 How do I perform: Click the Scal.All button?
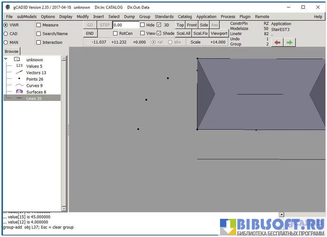(x=183, y=34)
